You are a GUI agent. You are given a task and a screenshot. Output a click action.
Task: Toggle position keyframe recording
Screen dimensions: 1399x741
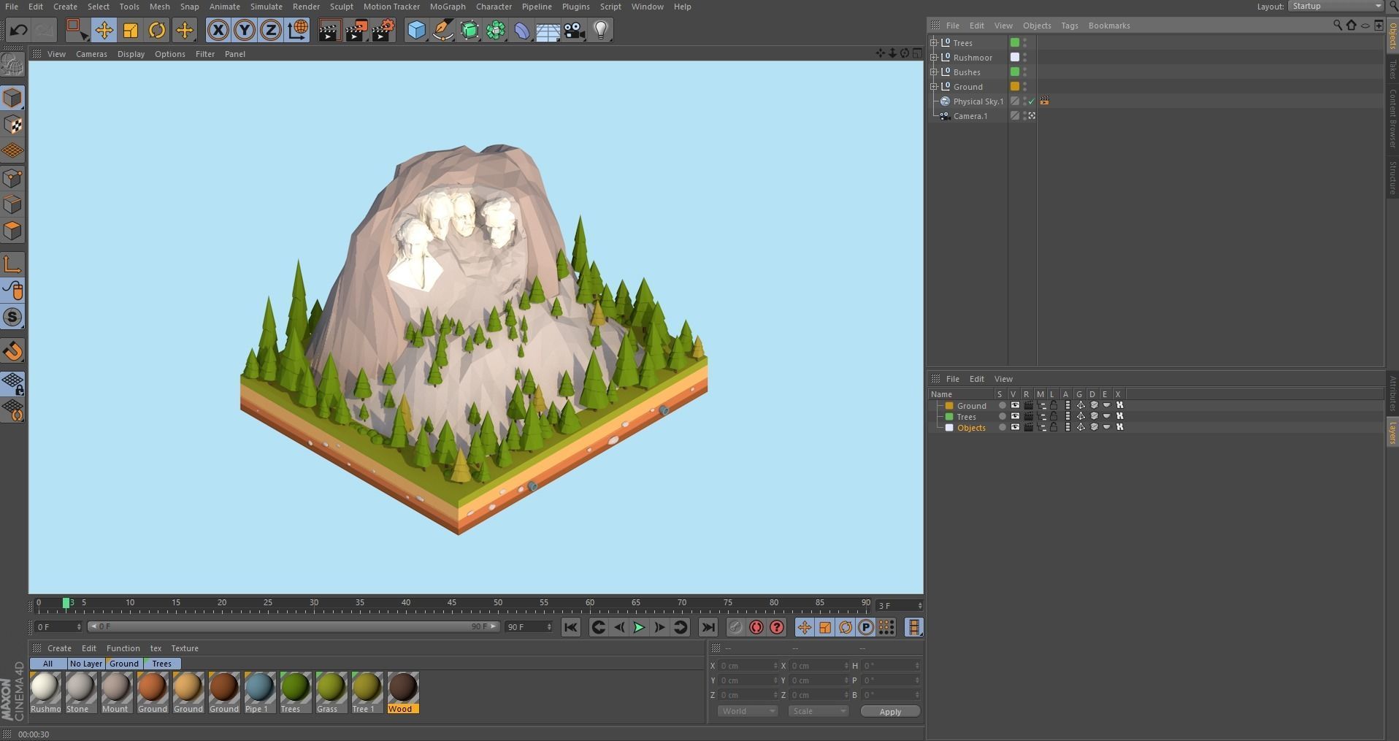coord(804,627)
